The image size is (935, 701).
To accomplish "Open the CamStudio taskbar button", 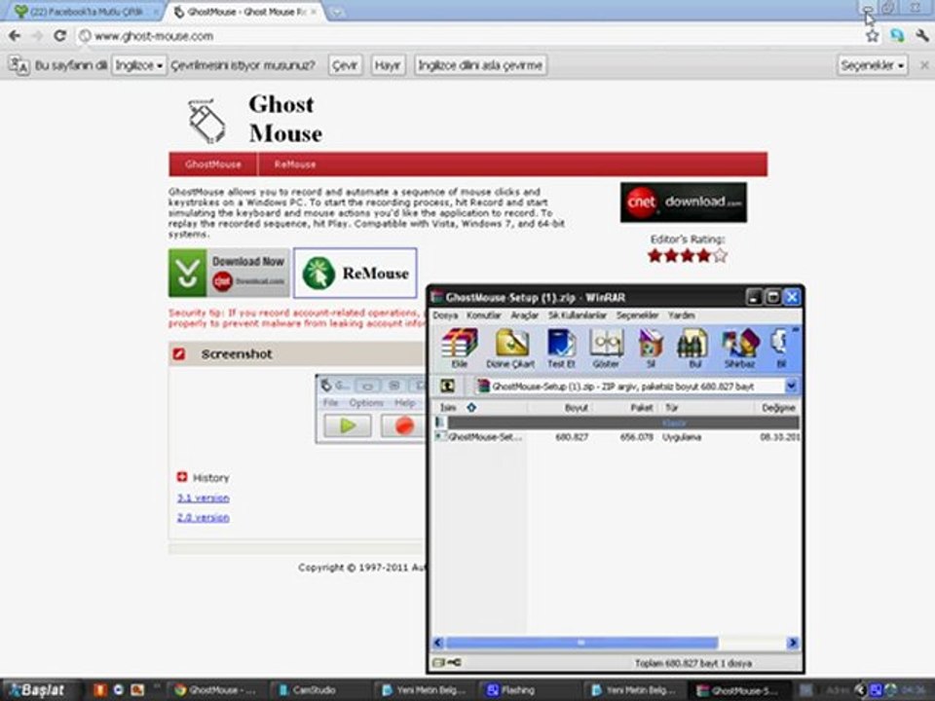I will click(313, 689).
